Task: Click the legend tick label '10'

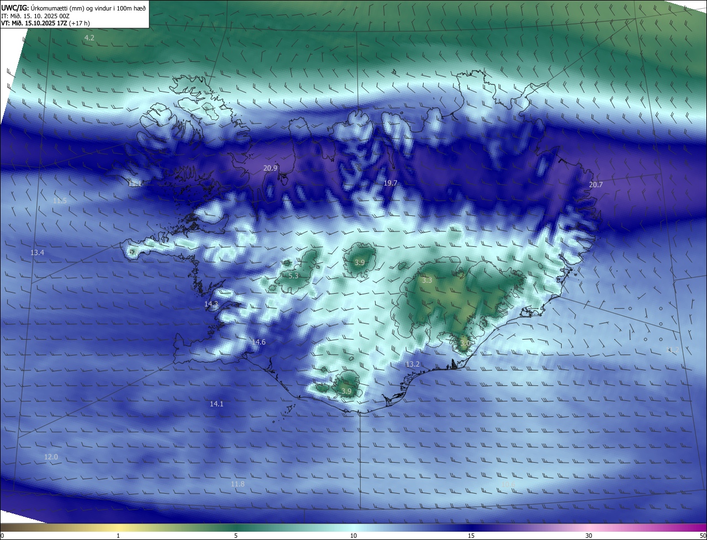Action: coord(353,536)
